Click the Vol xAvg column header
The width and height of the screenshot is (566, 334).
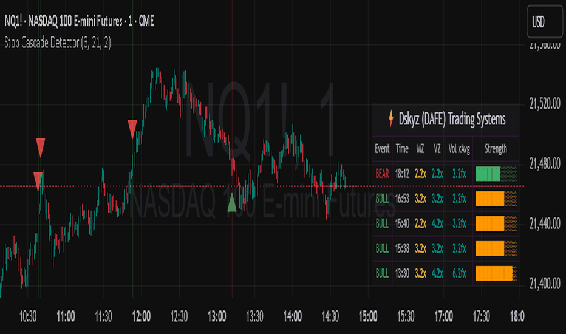(459, 149)
